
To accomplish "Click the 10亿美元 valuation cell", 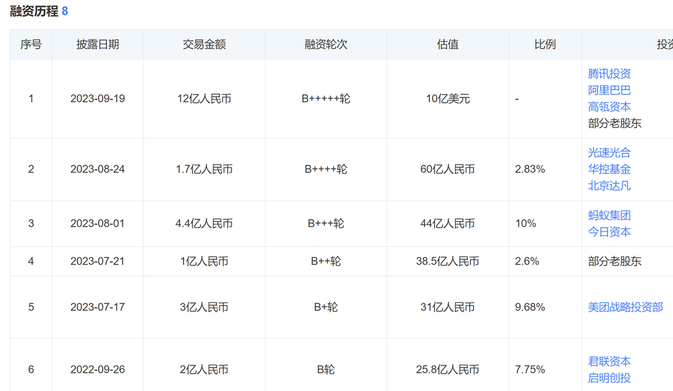I will coord(448,99).
